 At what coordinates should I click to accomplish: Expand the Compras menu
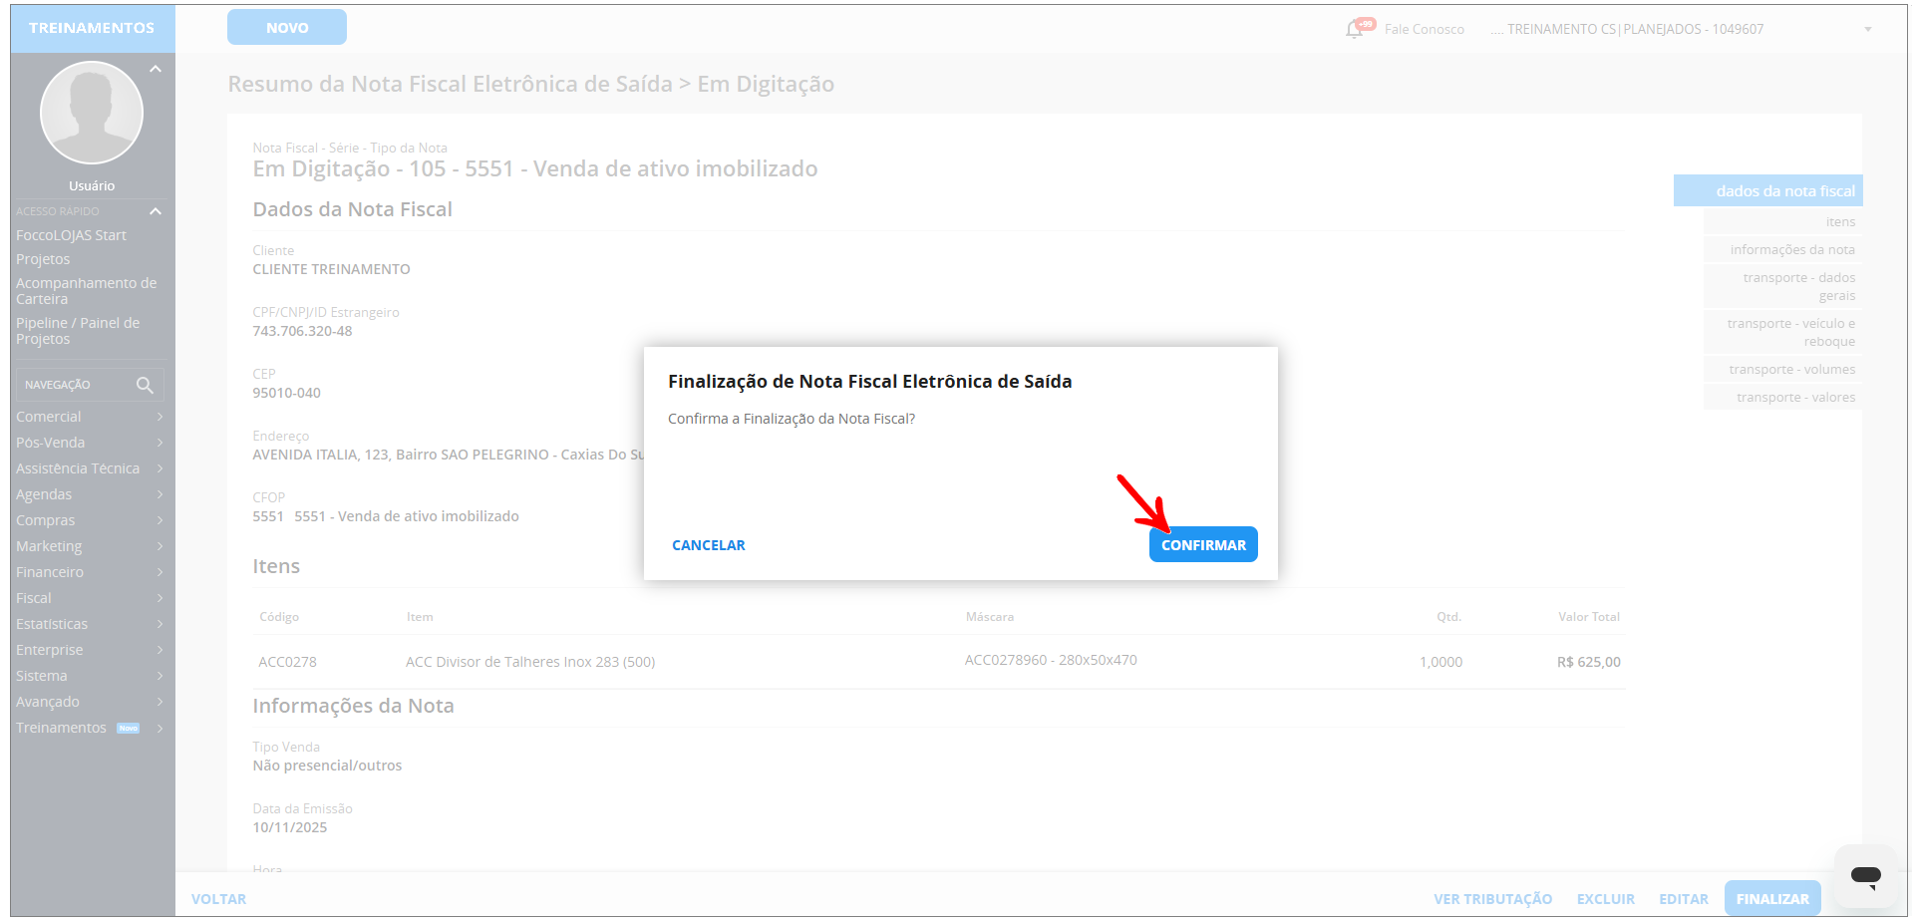[x=90, y=520]
